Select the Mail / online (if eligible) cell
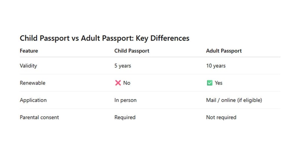This screenshot has height=151, width=287. point(234,100)
